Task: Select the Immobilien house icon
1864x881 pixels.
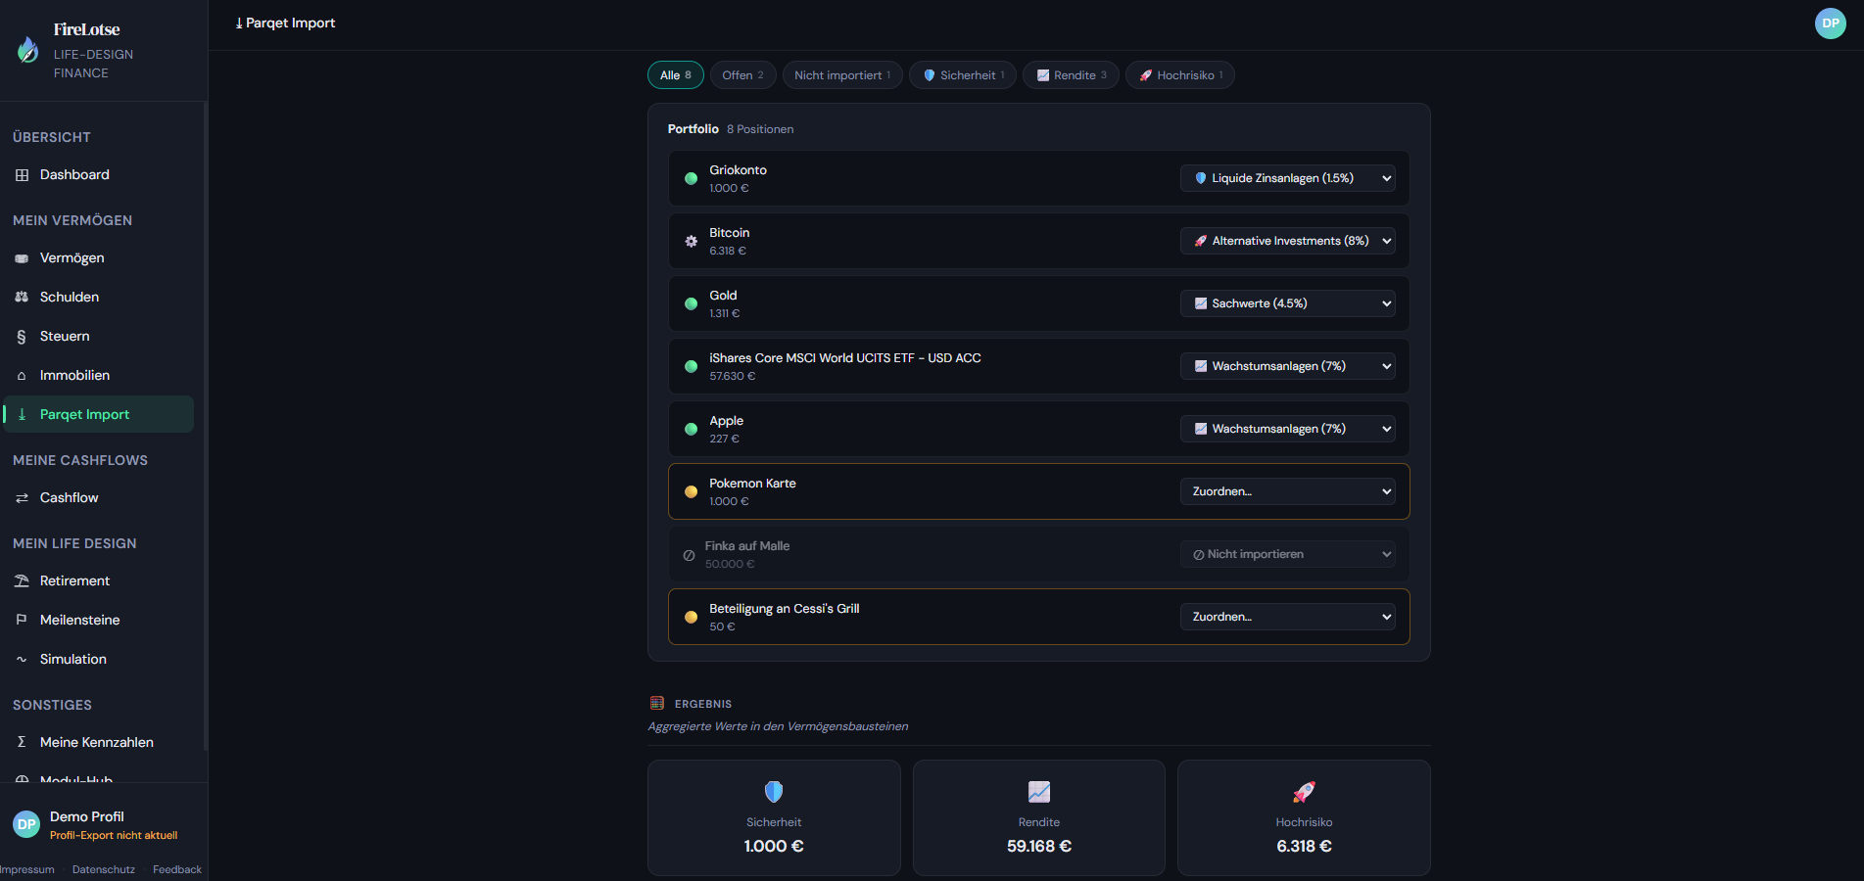Action: (x=22, y=375)
